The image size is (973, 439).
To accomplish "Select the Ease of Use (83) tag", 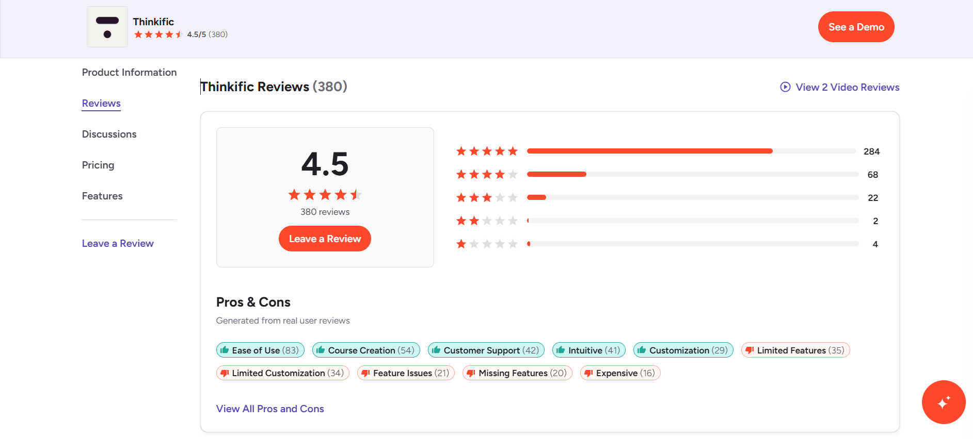I will (260, 350).
